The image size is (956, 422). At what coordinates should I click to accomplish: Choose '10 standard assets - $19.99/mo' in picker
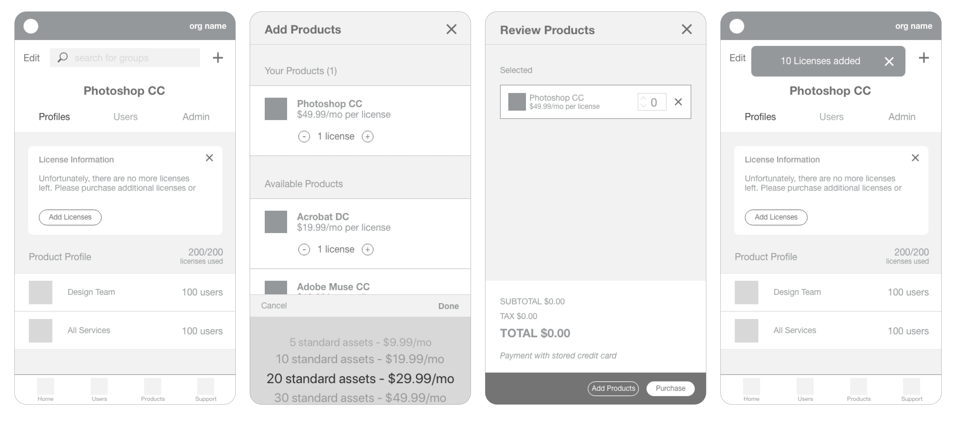(360, 359)
